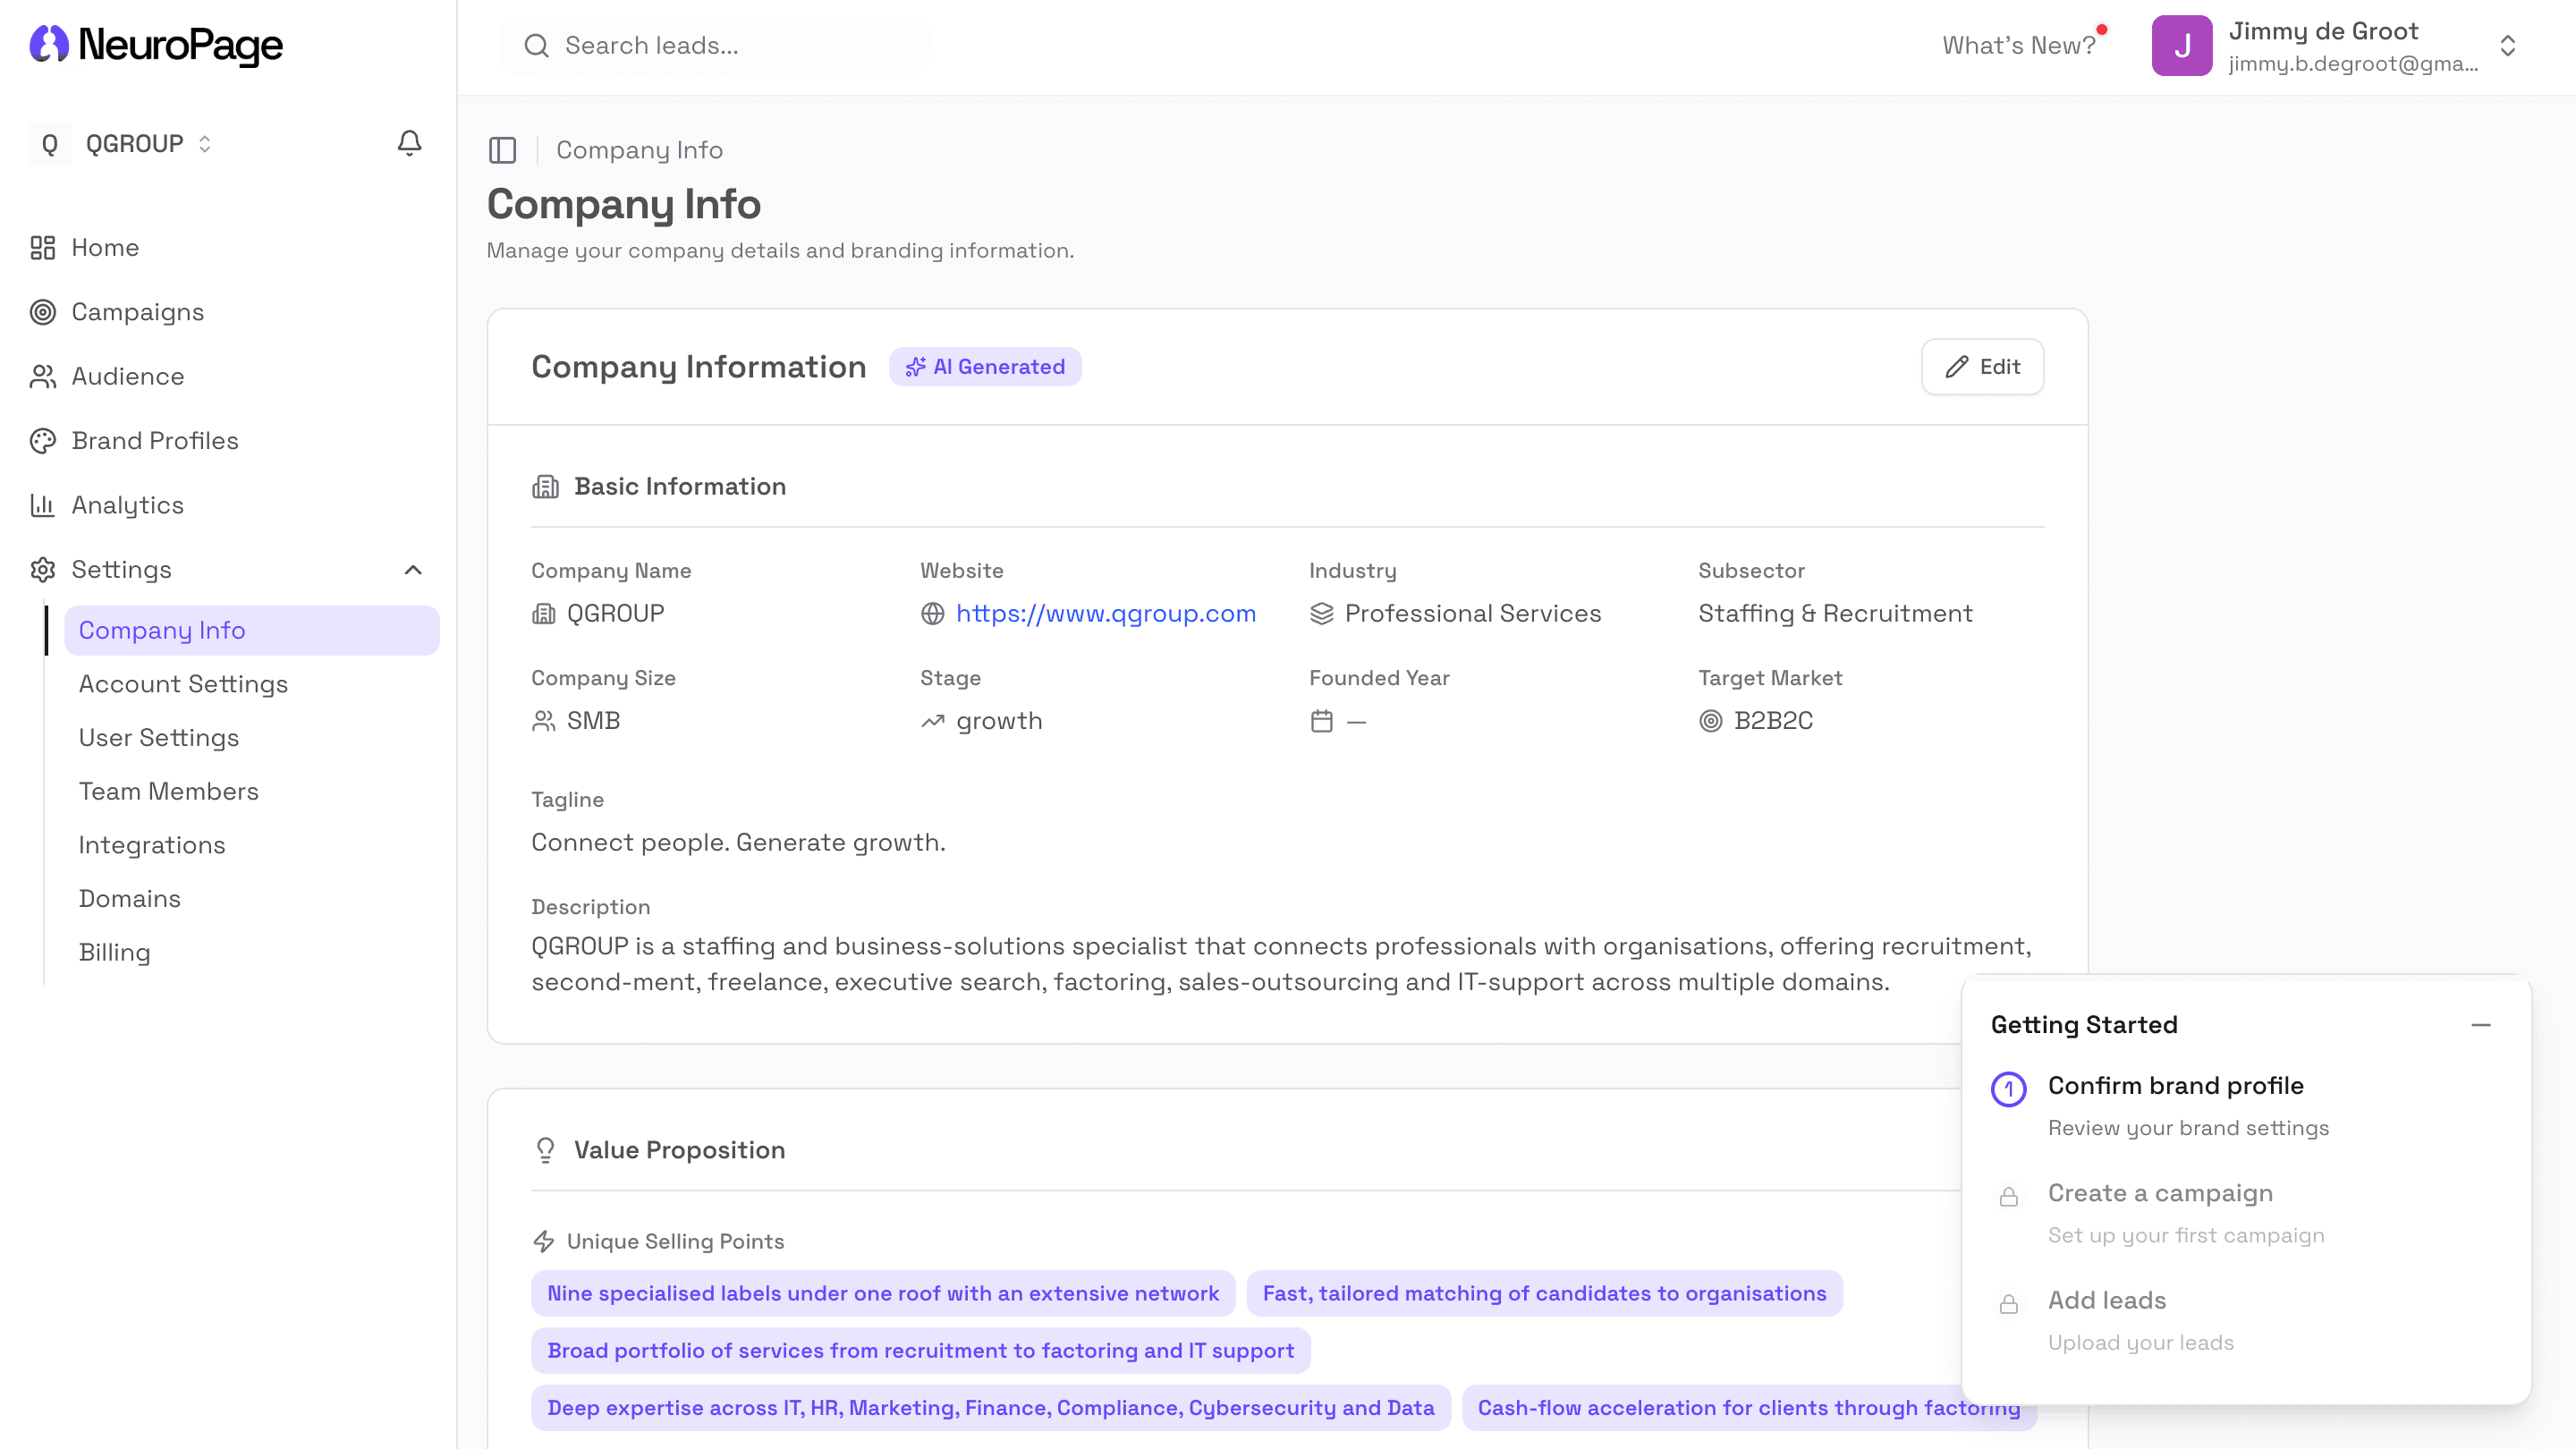This screenshot has height=1449, width=2576.
Task: Open the qgroup.com website link
Action: [1106, 613]
